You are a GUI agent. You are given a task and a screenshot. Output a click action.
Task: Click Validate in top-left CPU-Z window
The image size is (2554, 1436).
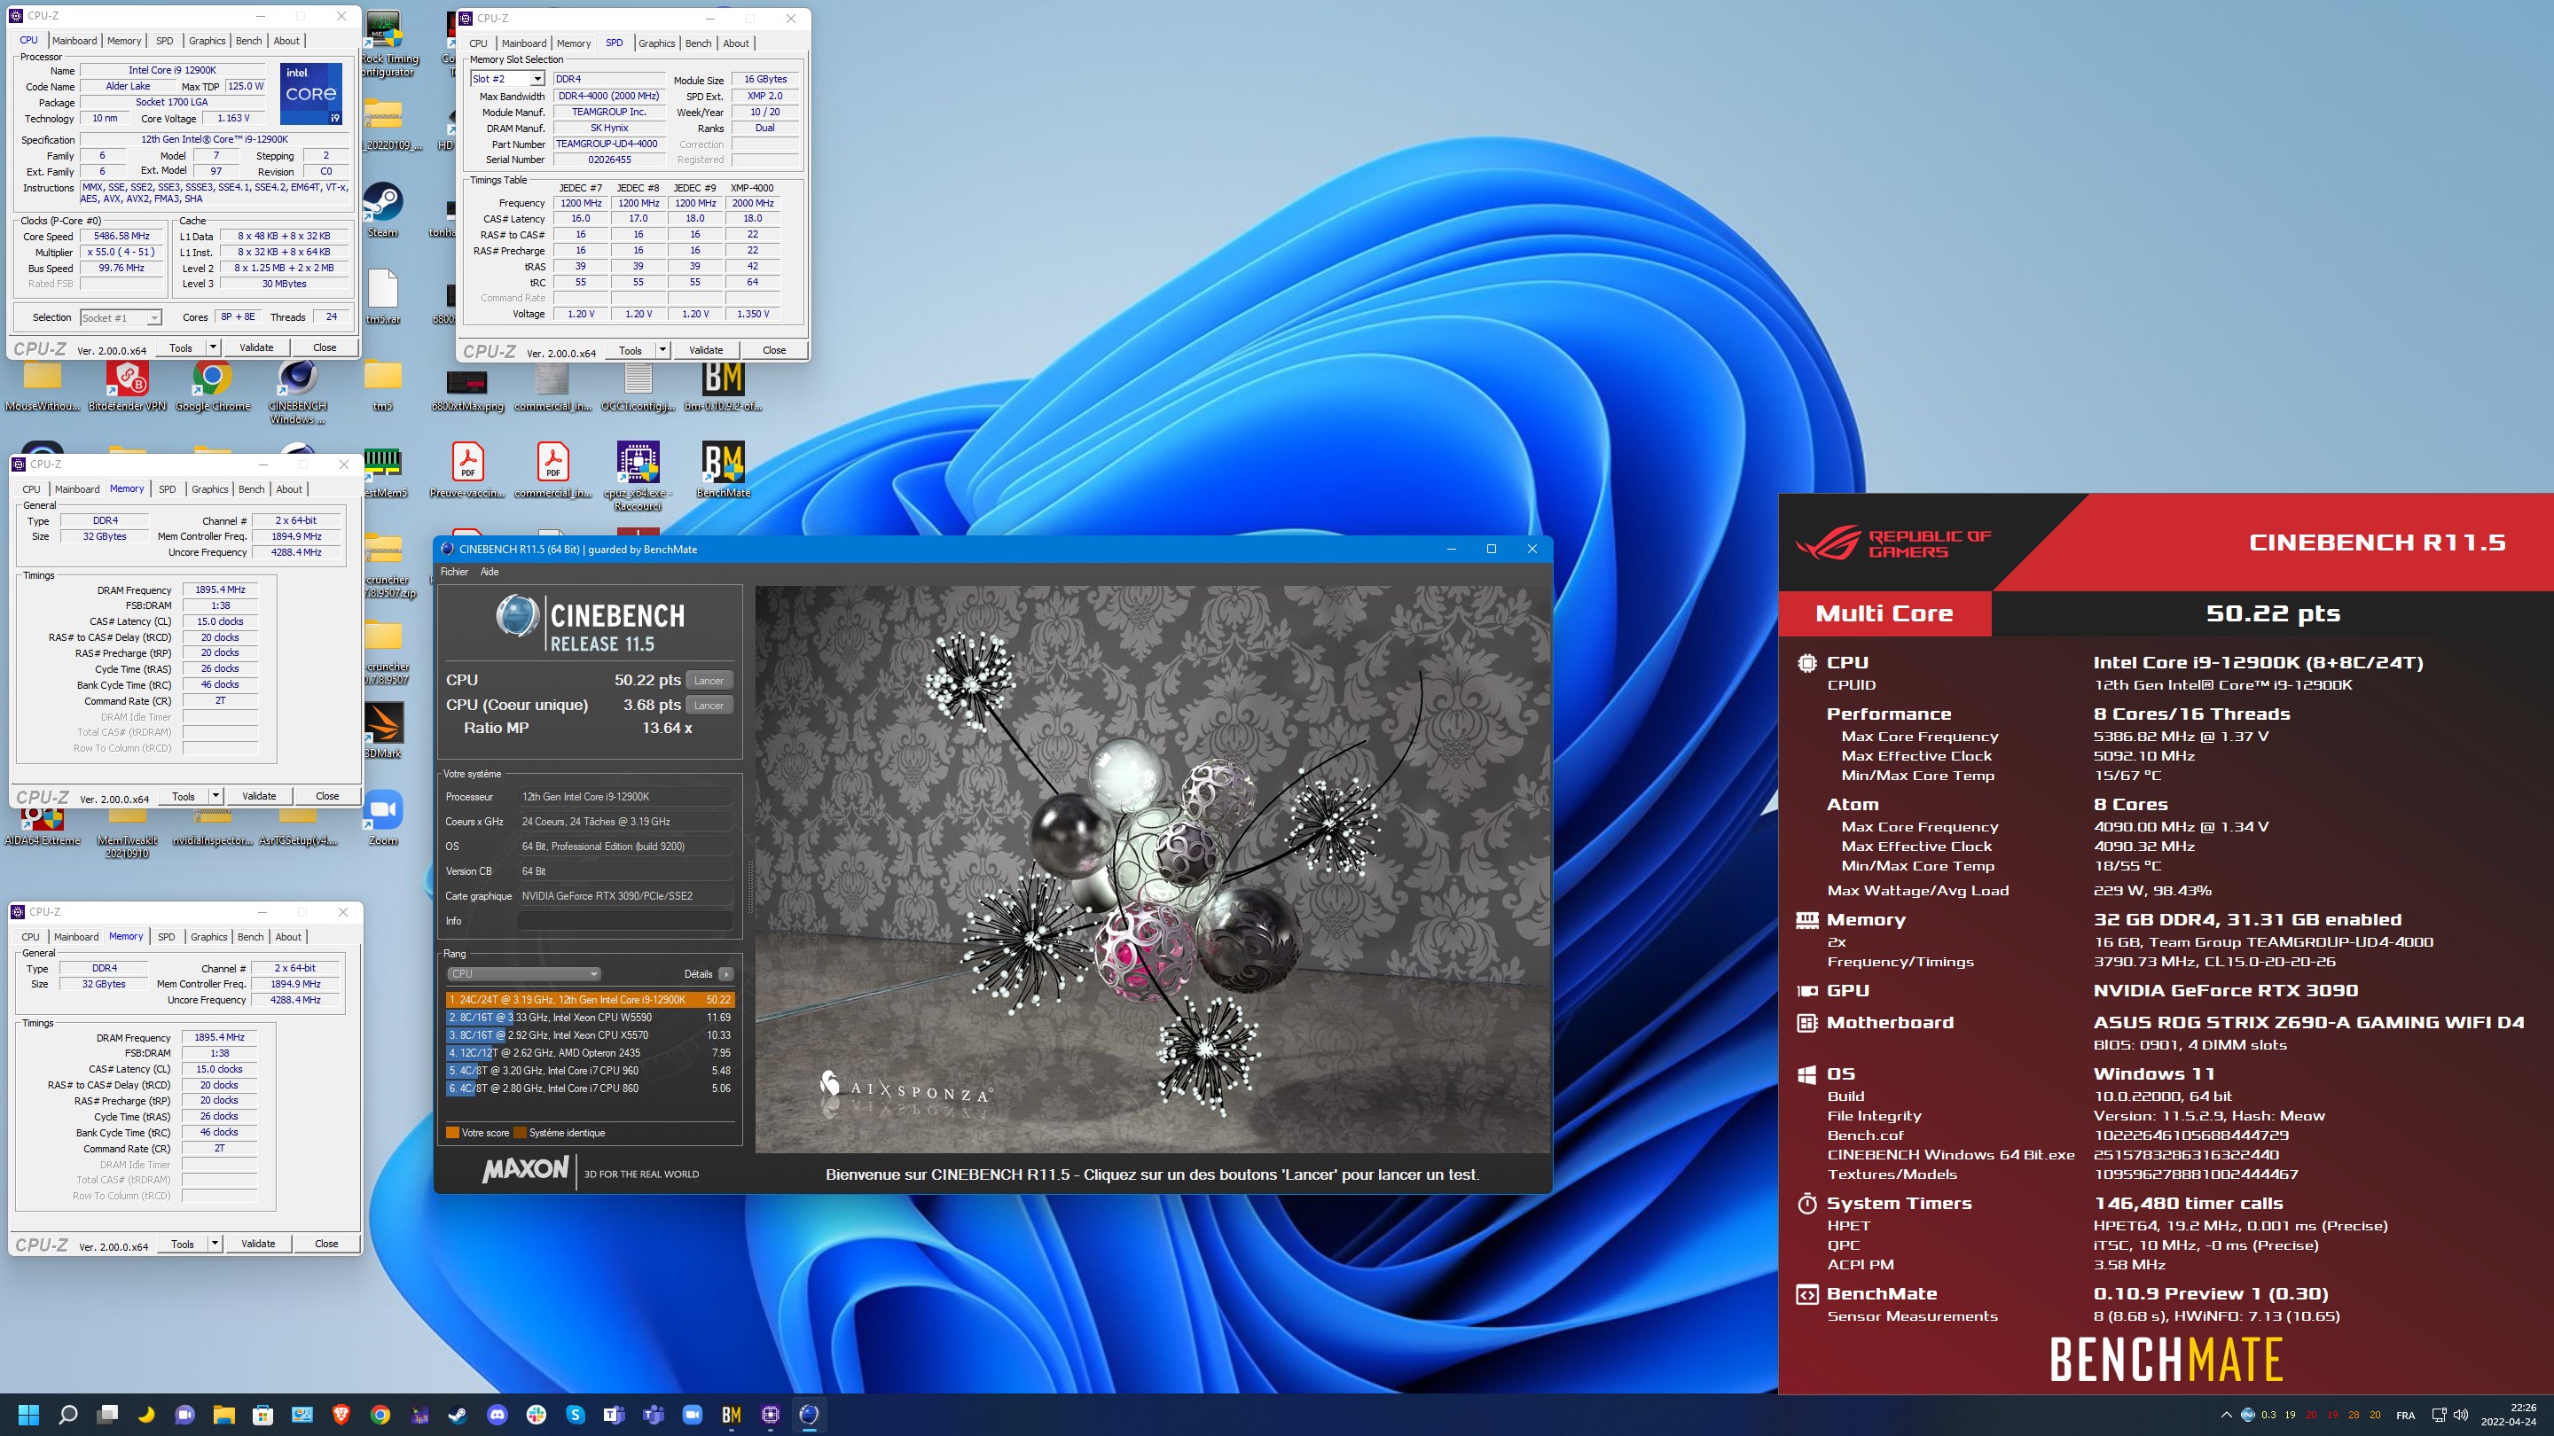pos(255,347)
